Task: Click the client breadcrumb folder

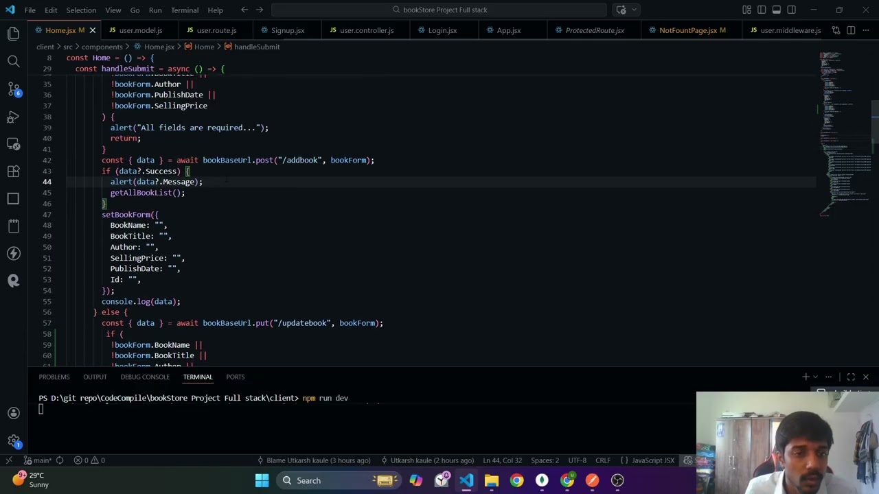Action: point(45,47)
